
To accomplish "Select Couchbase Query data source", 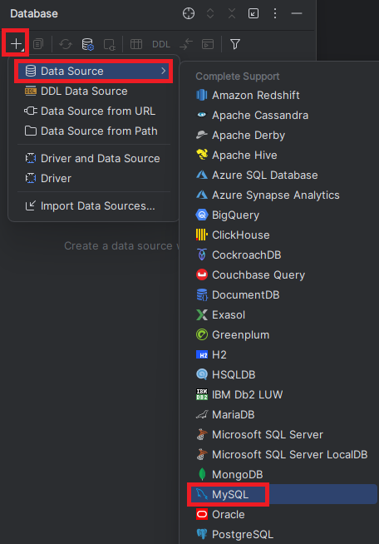I will click(283, 274).
